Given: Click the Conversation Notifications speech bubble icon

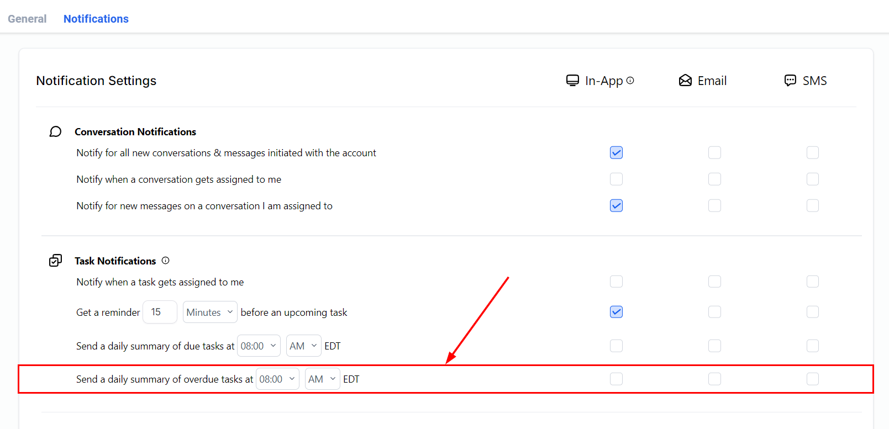Looking at the screenshot, I should click(x=55, y=131).
